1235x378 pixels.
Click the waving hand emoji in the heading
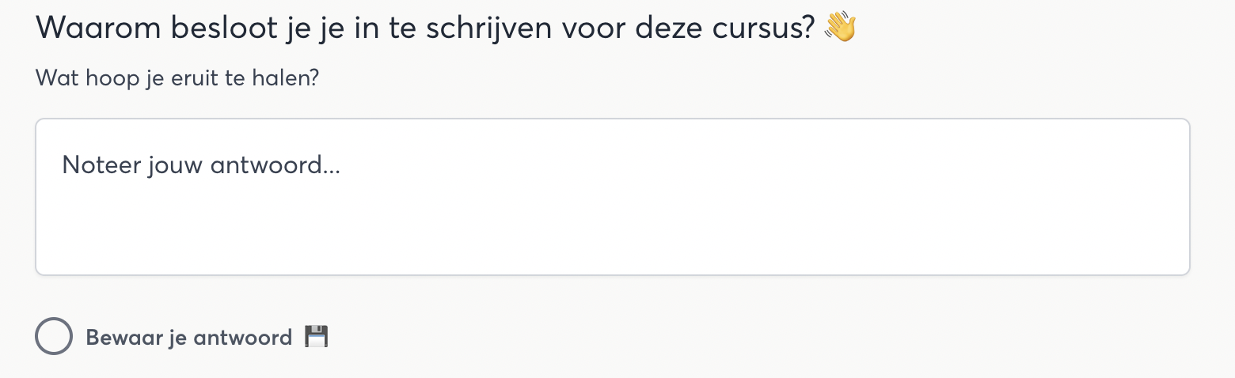[x=840, y=28]
